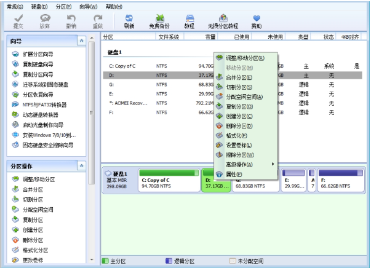
Task: Sort by 容量 column header
Action: point(201,37)
